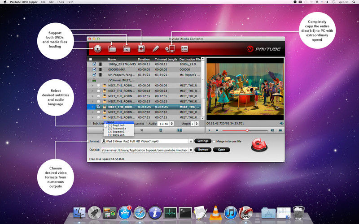Start full disc copy to computer
Screen dimensions: 359x224
pyautogui.click(x=171, y=49)
